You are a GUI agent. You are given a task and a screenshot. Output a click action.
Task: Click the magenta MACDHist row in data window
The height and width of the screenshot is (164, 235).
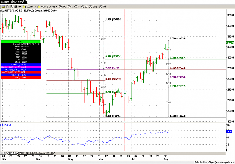tap(21, 67)
